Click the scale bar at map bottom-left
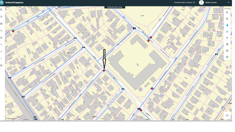Screen dimensions: 235x132 [x=12, y=118]
